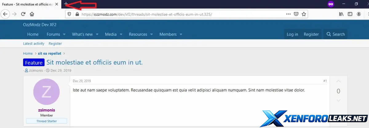Open a new browser tab with plus icon

coord(66,4)
